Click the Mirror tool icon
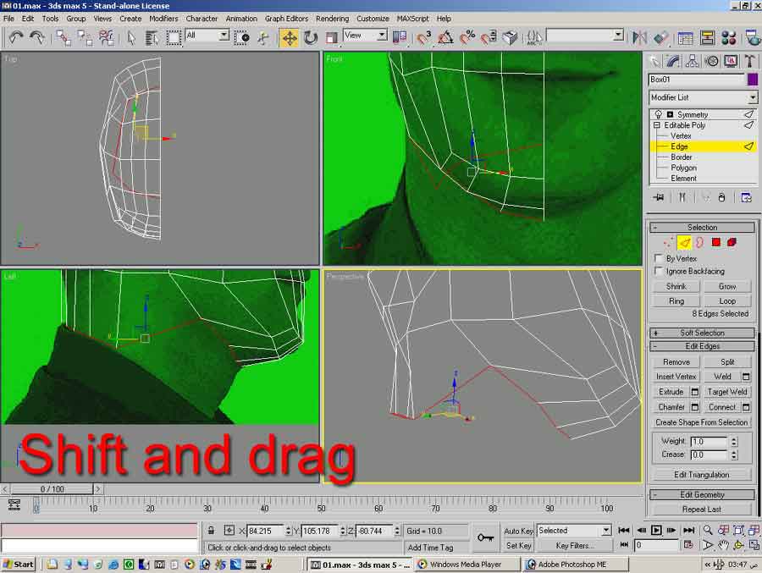 (x=639, y=37)
